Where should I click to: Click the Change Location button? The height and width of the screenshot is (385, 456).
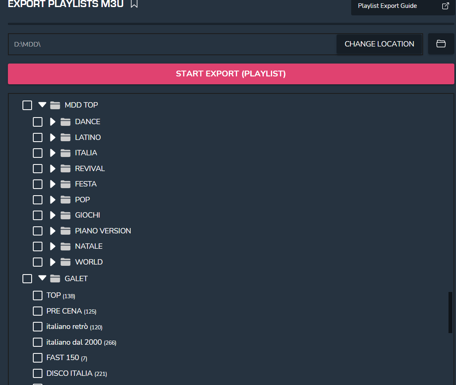pos(379,44)
